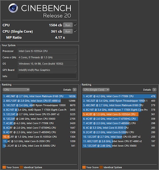Click Details arrow in CPU ranking panel
The height and width of the screenshot is (170, 159).
coord(75,90)
